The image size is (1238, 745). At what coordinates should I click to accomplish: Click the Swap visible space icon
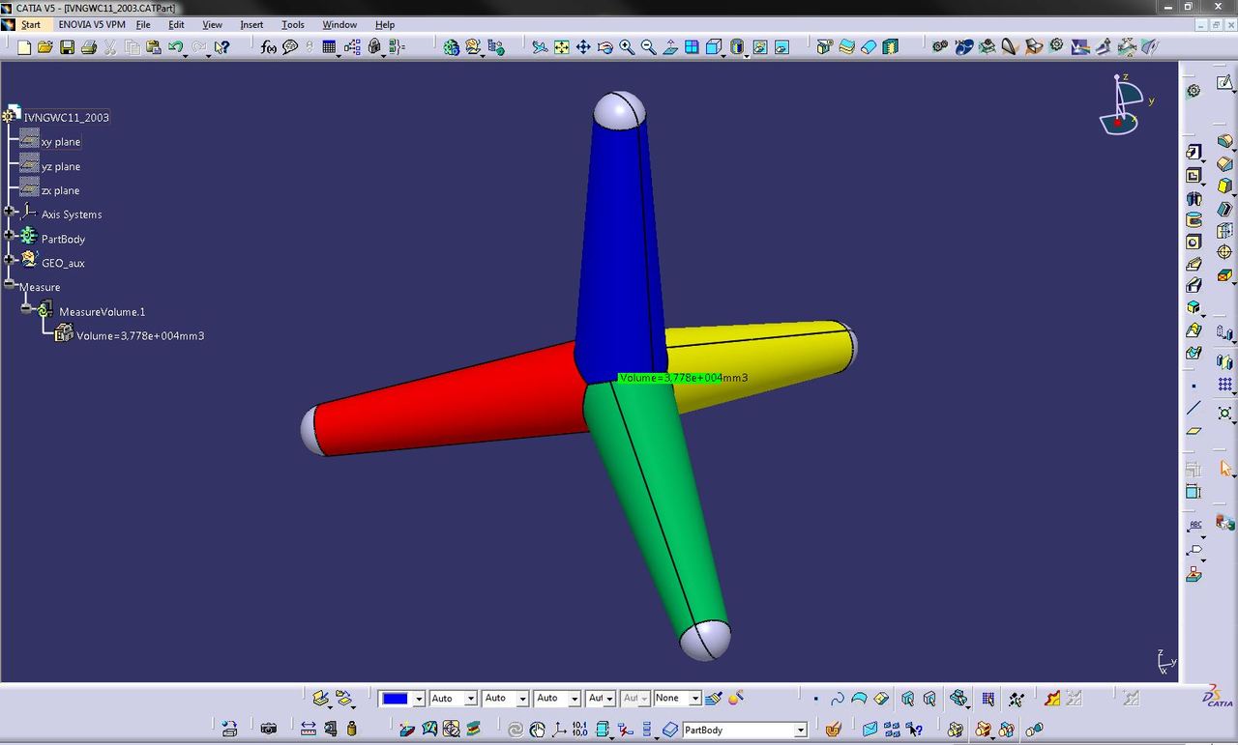point(781,46)
